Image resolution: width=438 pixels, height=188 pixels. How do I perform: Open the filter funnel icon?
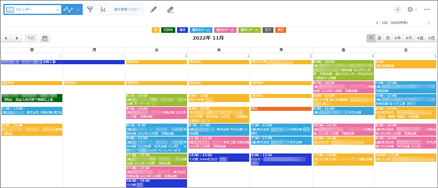(x=90, y=9)
